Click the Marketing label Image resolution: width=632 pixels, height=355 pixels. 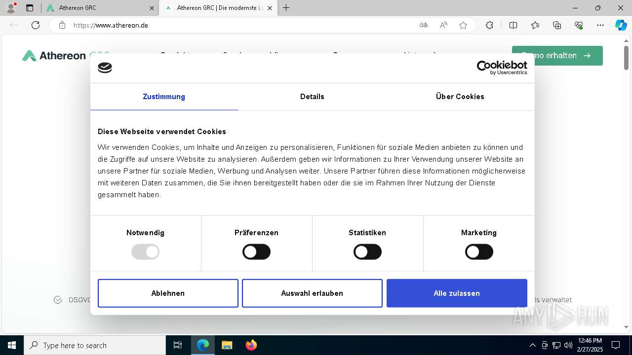pyautogui.click(x=479, y=233)
